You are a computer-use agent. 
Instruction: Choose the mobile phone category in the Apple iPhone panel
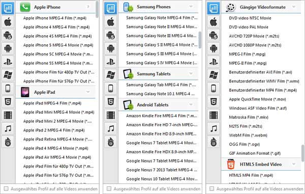click(8, 88)
